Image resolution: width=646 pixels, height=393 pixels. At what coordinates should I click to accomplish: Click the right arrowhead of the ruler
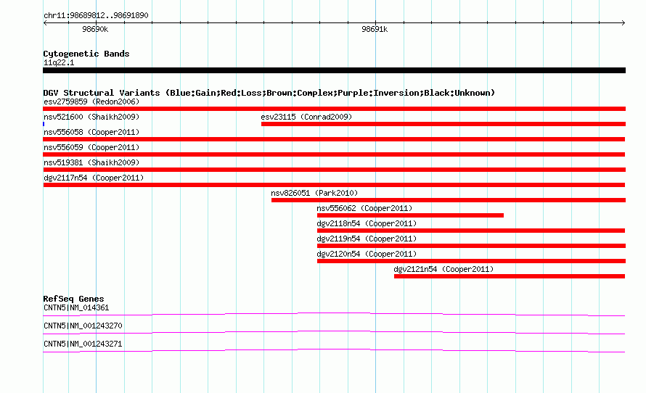[623, 23]
